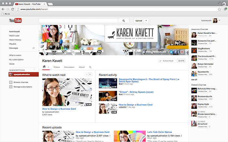This screenshot has width=228, height=142.
Task: Click the Upload button
Action: click(x=138, y=21)
